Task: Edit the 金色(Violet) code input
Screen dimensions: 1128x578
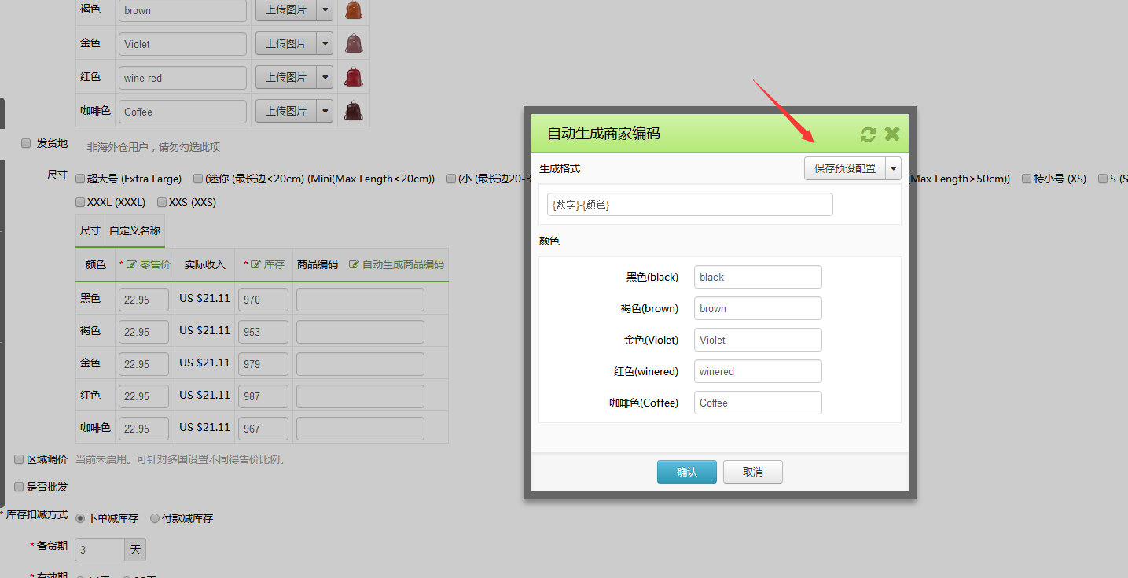Action: (x=758, y=340)
